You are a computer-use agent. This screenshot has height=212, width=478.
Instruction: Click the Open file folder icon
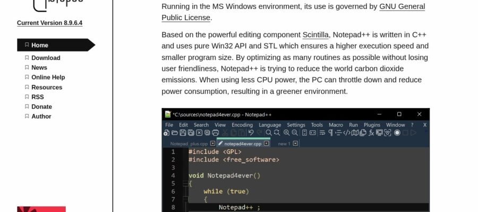[x=175, y=132]
